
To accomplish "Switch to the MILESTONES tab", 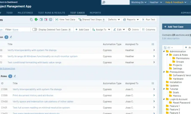I will coord(25,13).
